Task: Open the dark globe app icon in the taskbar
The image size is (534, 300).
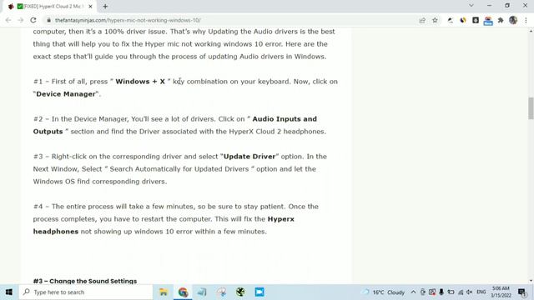Action: click(x=240, y=292)
